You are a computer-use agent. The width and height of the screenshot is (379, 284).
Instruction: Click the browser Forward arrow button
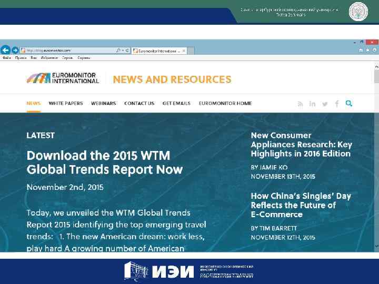(x=15, y=50)
